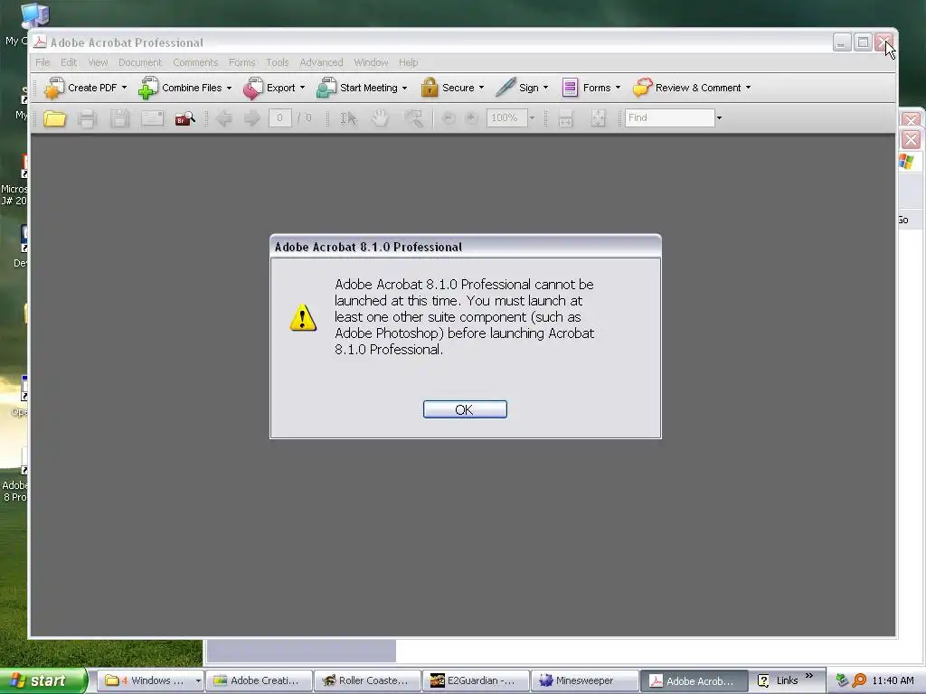This screenshot has height=694, width=926.
Task: Click the Email envelope icon
Action: [152, 118]
